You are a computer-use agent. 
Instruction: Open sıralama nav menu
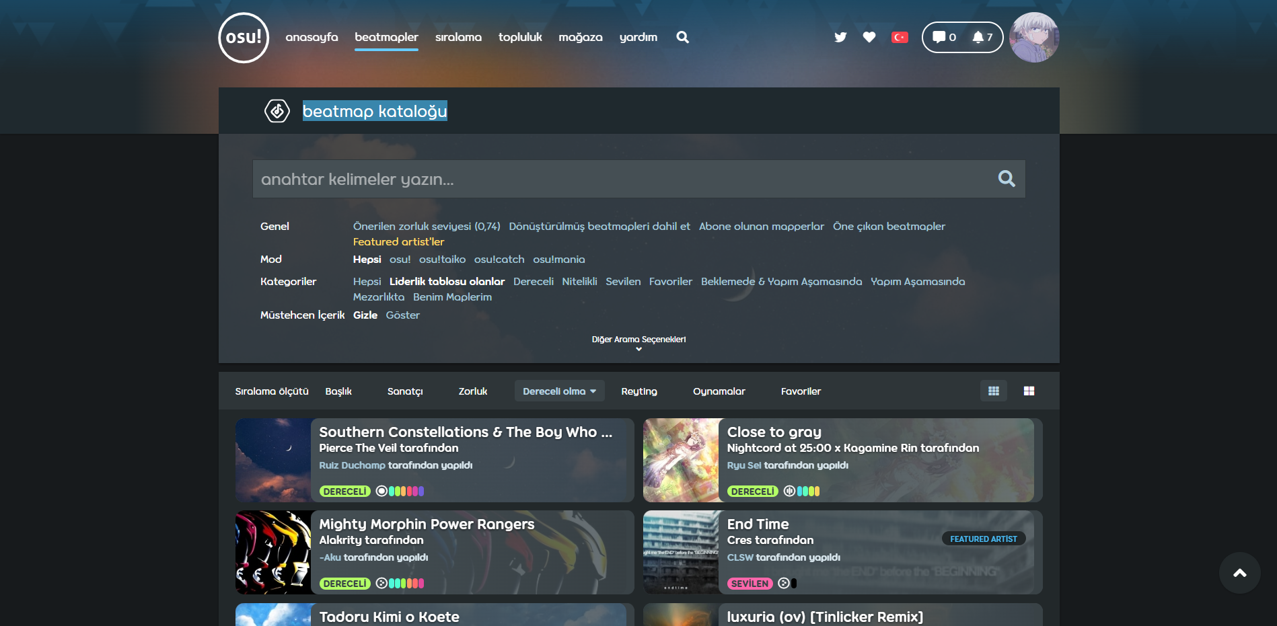click(458, 37)
